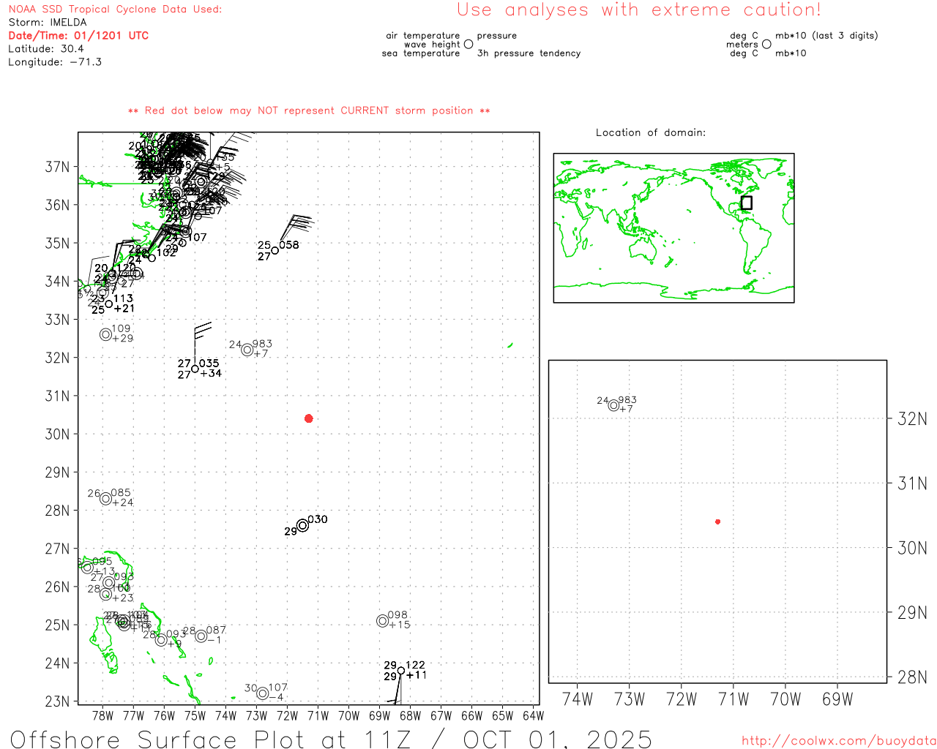Click the 28N label on the inset map
The height and width of the screenshot is (749, 937).
tap(912, 677)
